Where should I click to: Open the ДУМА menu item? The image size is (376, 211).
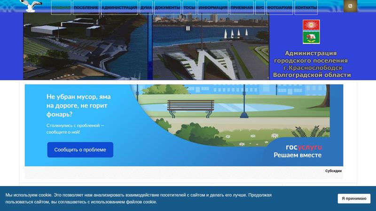pyautogui.click(x=146, y=8)
